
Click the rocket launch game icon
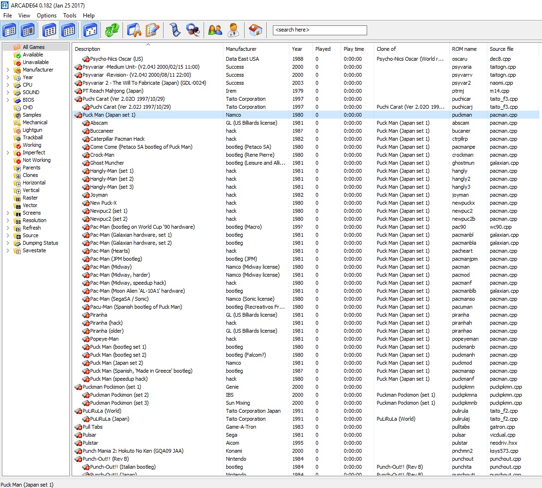coord(134,30)
